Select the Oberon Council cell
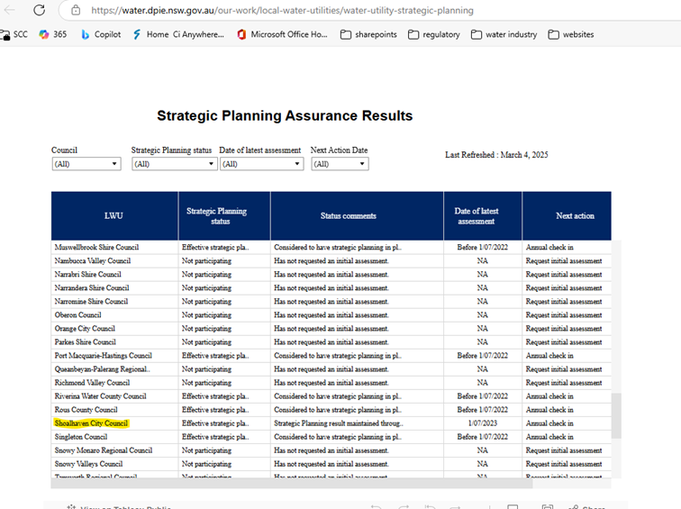This screenshot has height=509, width=681. 114,315
